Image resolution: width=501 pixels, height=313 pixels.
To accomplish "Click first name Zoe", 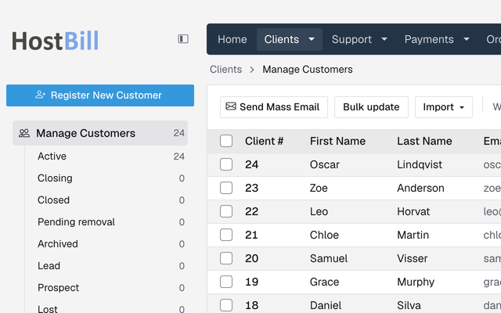I will click(319, 188).
